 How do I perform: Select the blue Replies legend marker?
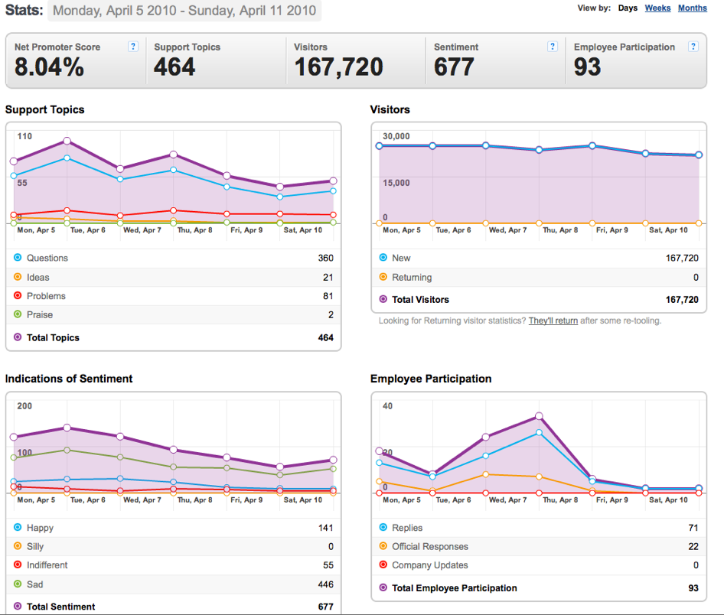tap(383, 527)
